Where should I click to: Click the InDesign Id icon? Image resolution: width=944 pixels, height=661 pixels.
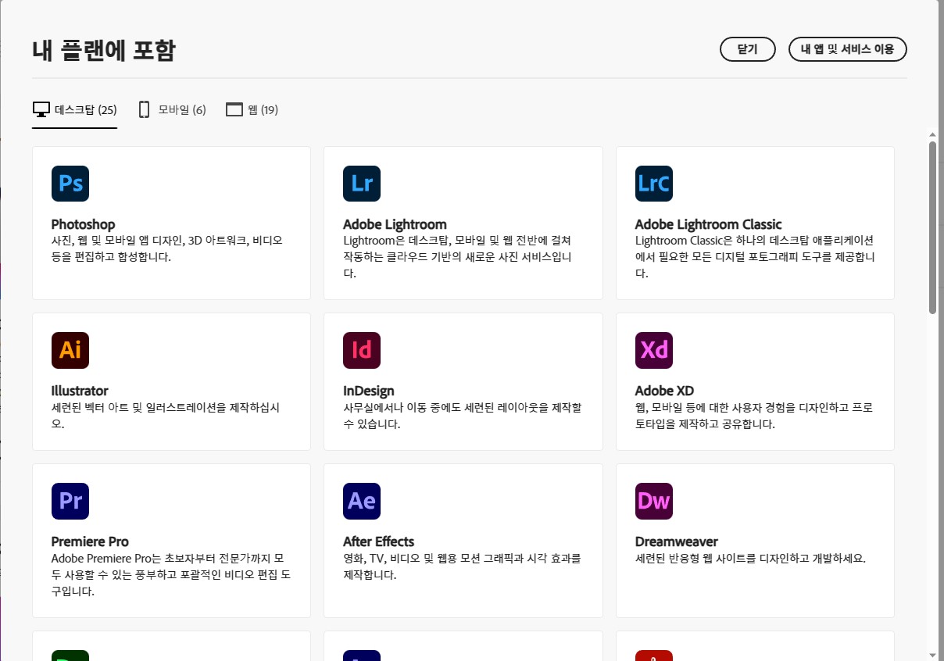tap(361, 350)
